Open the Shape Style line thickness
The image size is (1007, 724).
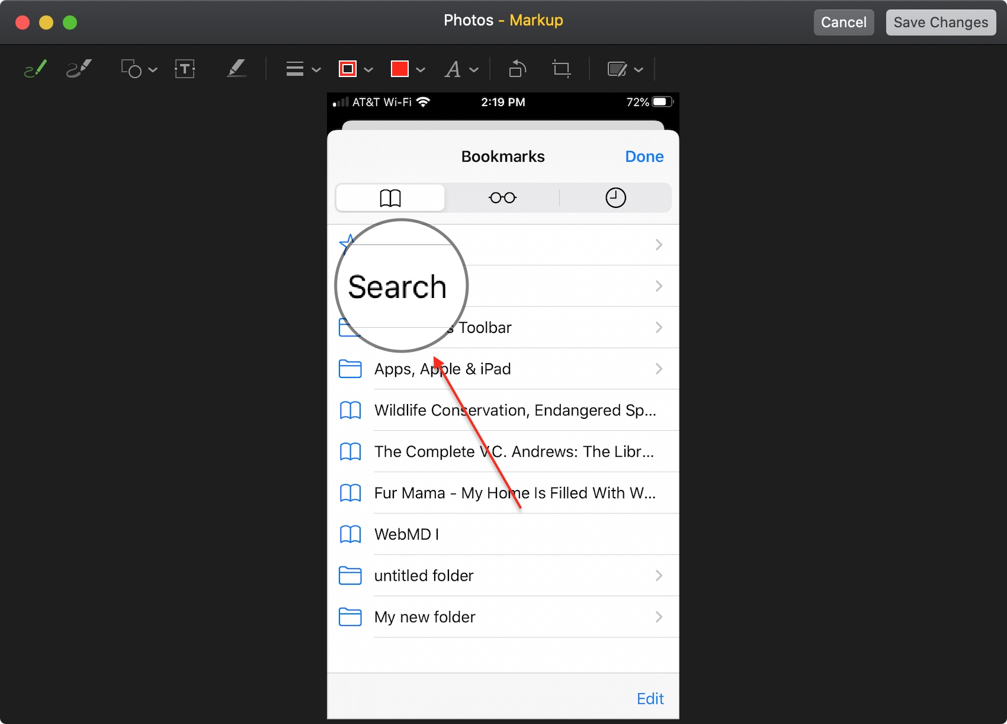tap(295, 69)
